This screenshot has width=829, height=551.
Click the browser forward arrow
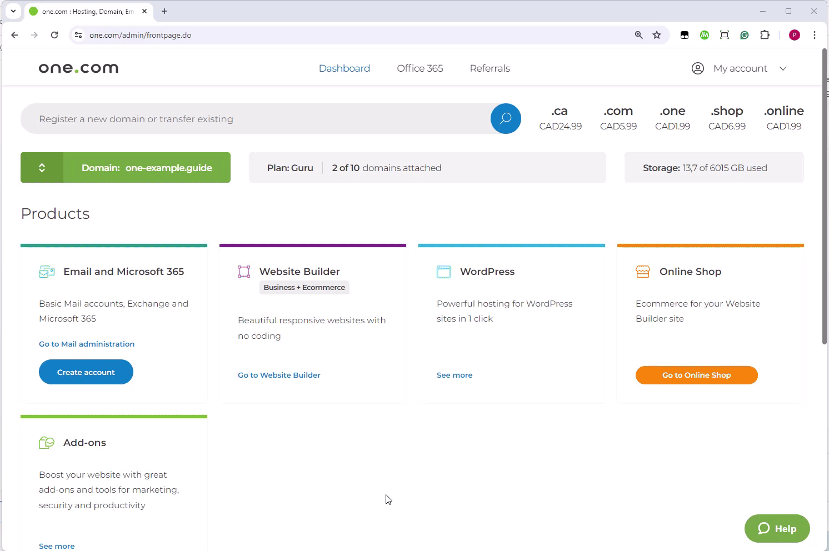click(34, 35)
